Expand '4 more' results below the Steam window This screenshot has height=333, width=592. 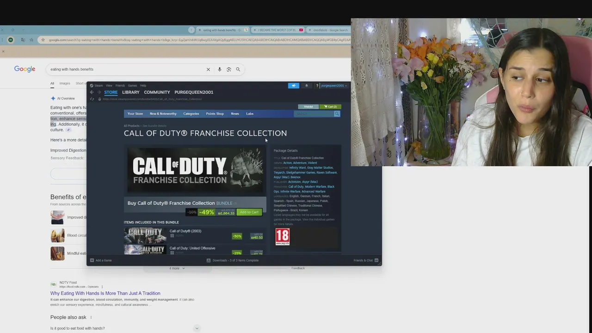pyautogui.click(x=177, y=268)
